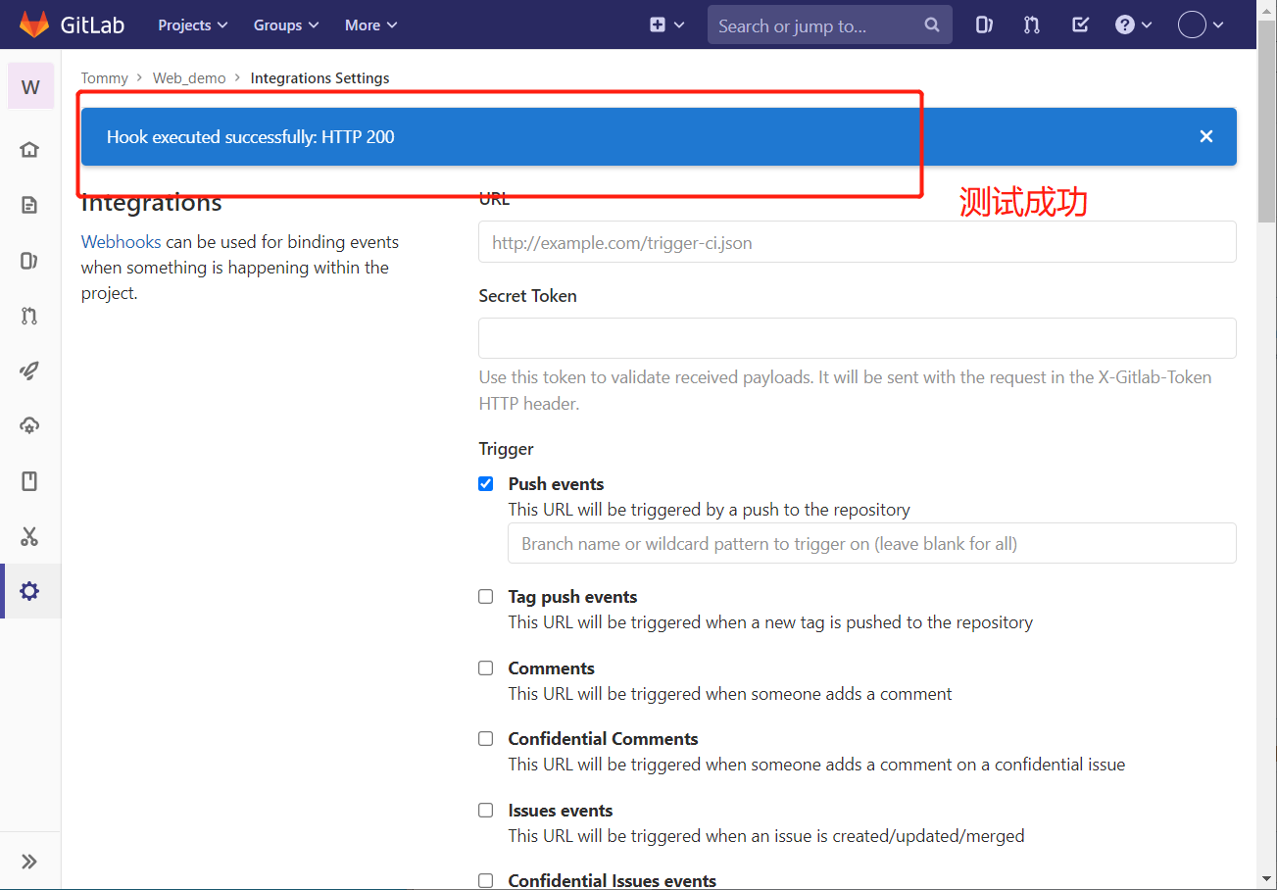Open the Projects dropdown menu
1277x890 pixels.
[x=192, y=25]
